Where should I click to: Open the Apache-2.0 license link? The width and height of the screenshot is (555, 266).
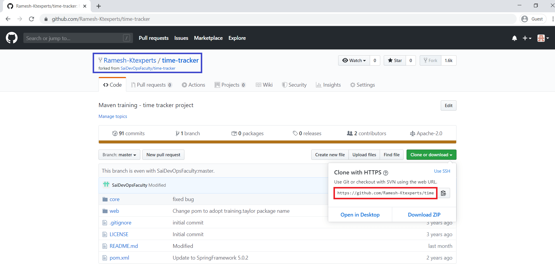point(426,133)
